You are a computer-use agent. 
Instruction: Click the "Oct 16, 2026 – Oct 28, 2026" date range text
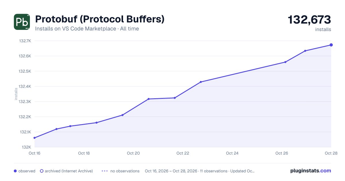coord(171,171)
